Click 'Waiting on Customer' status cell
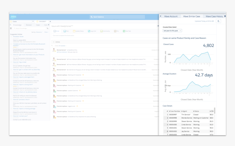Screen dimensions: 235x146 (x=201, y=118)
